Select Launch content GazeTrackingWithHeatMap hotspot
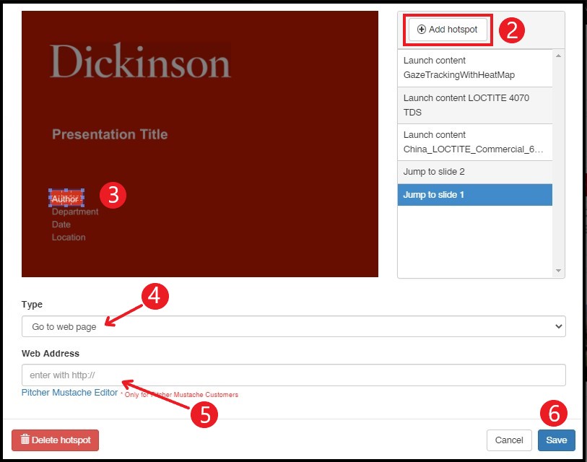This screenshot has width=587, height=462. tap(474, 68)
